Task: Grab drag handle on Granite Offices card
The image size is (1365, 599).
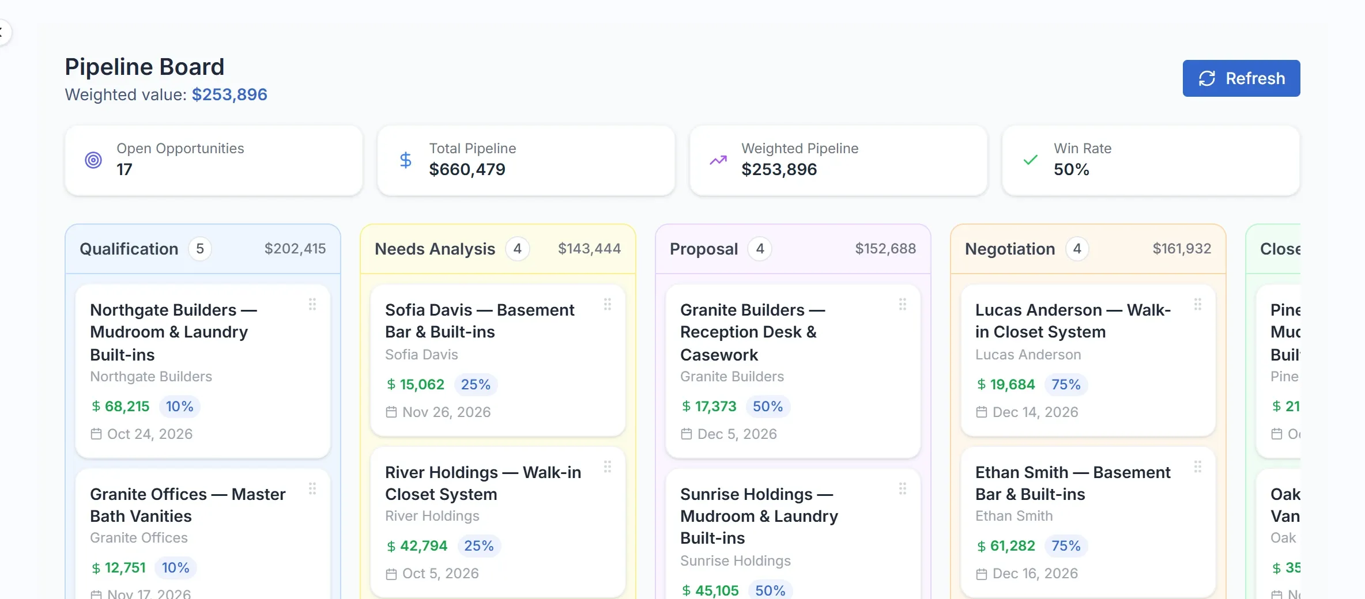Action: point(312,488)
